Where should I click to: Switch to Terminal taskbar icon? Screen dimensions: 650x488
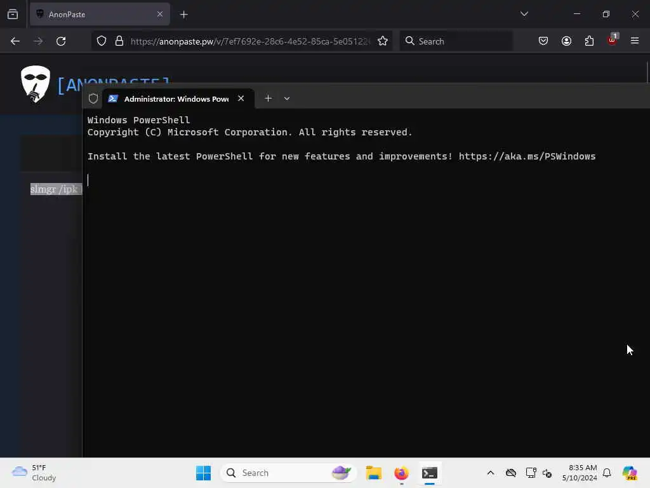coord(430,473)
